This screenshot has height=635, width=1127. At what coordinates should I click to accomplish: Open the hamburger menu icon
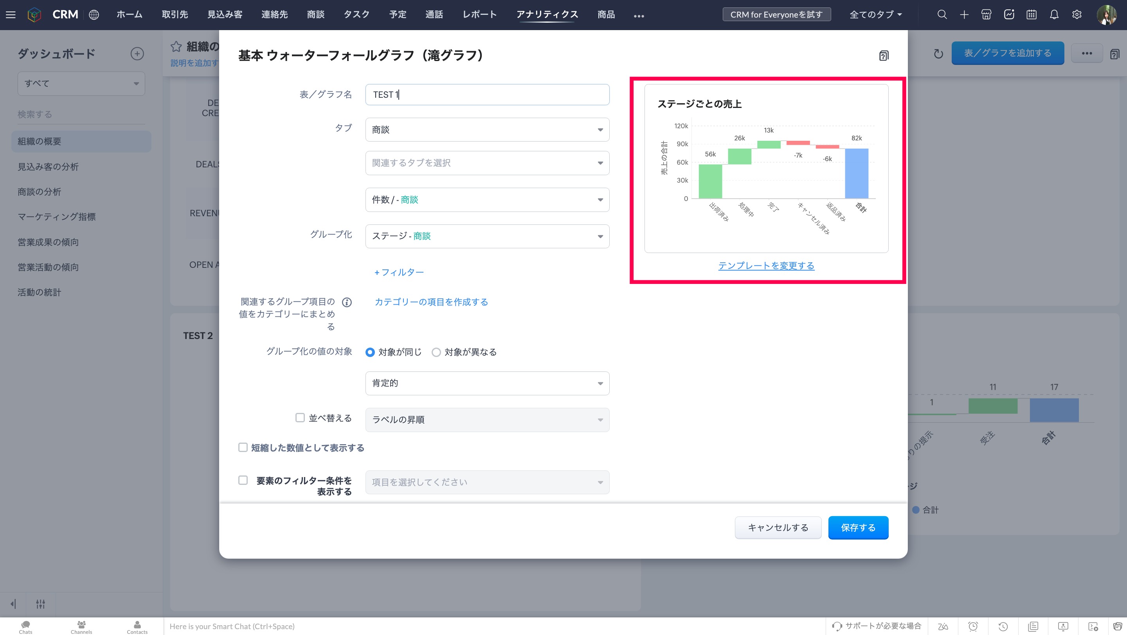pyautogui.click(x=11, y=14)
